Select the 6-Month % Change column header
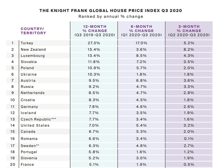 click(142, 31)
